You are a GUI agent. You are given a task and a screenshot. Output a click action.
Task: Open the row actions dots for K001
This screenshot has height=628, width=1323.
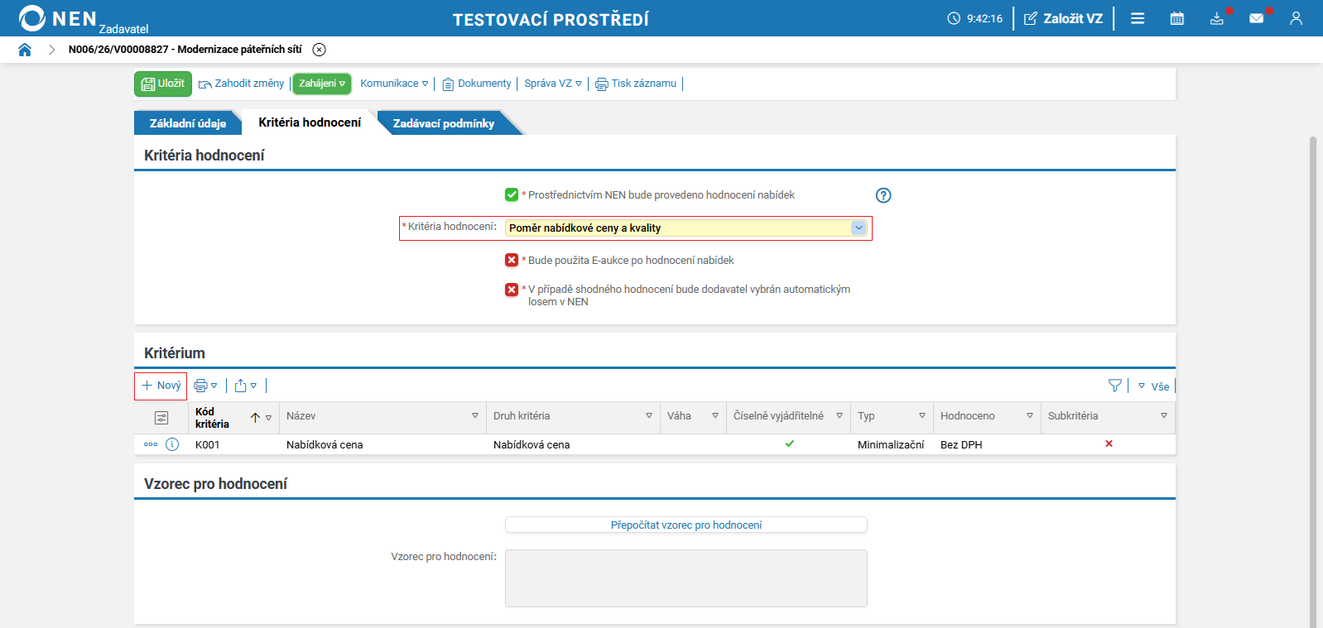tap(151, 444)
